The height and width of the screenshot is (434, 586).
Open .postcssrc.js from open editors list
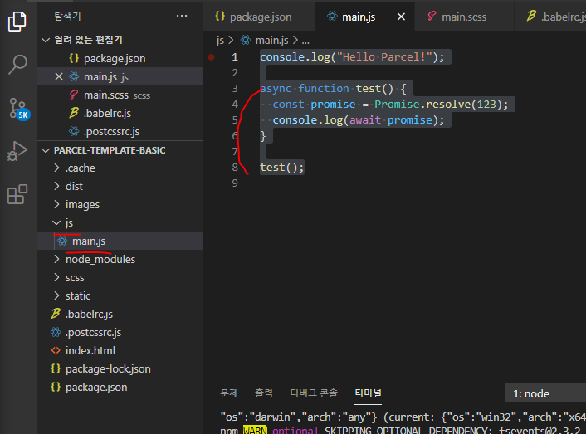coord(120,131)
